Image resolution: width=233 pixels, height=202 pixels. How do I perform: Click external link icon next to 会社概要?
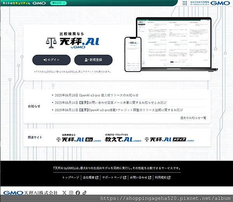tap(97, 178)
